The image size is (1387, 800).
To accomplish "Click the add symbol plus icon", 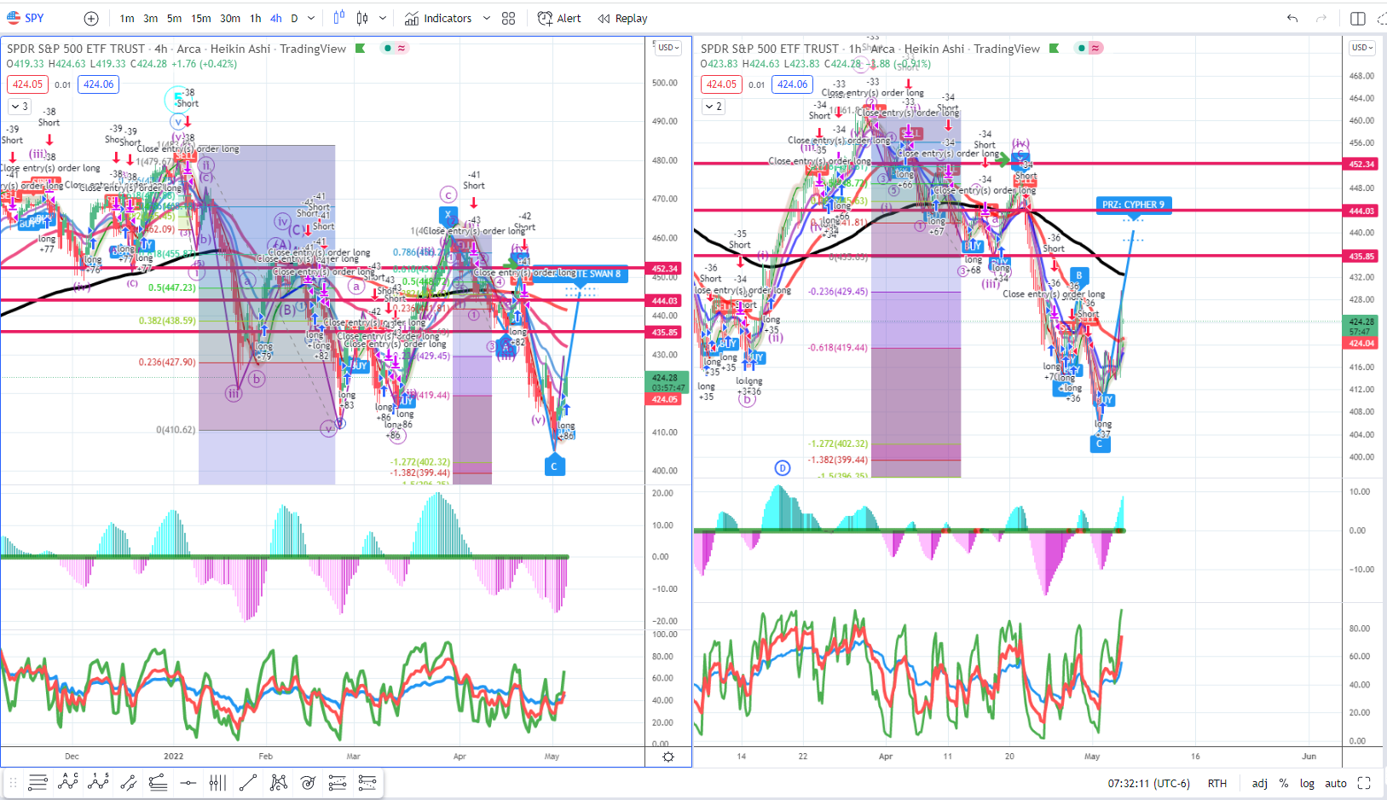I will coord(91,19).
